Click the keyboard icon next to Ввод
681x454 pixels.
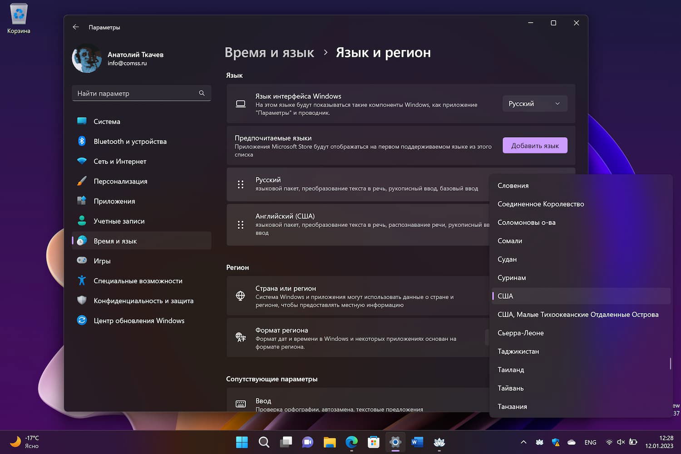[241, 404]
